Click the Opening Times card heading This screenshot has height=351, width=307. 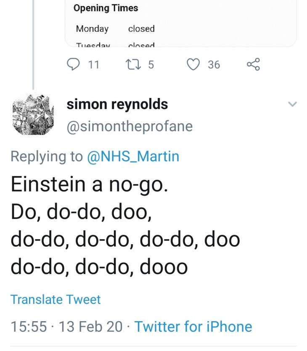[106, 8]
